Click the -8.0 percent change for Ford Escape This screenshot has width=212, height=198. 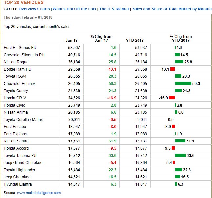pyautogui.click(x=113, y=127)
